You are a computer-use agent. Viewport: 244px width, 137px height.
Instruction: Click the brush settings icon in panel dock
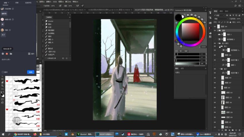pyautogui.click(x=210, y=12)
